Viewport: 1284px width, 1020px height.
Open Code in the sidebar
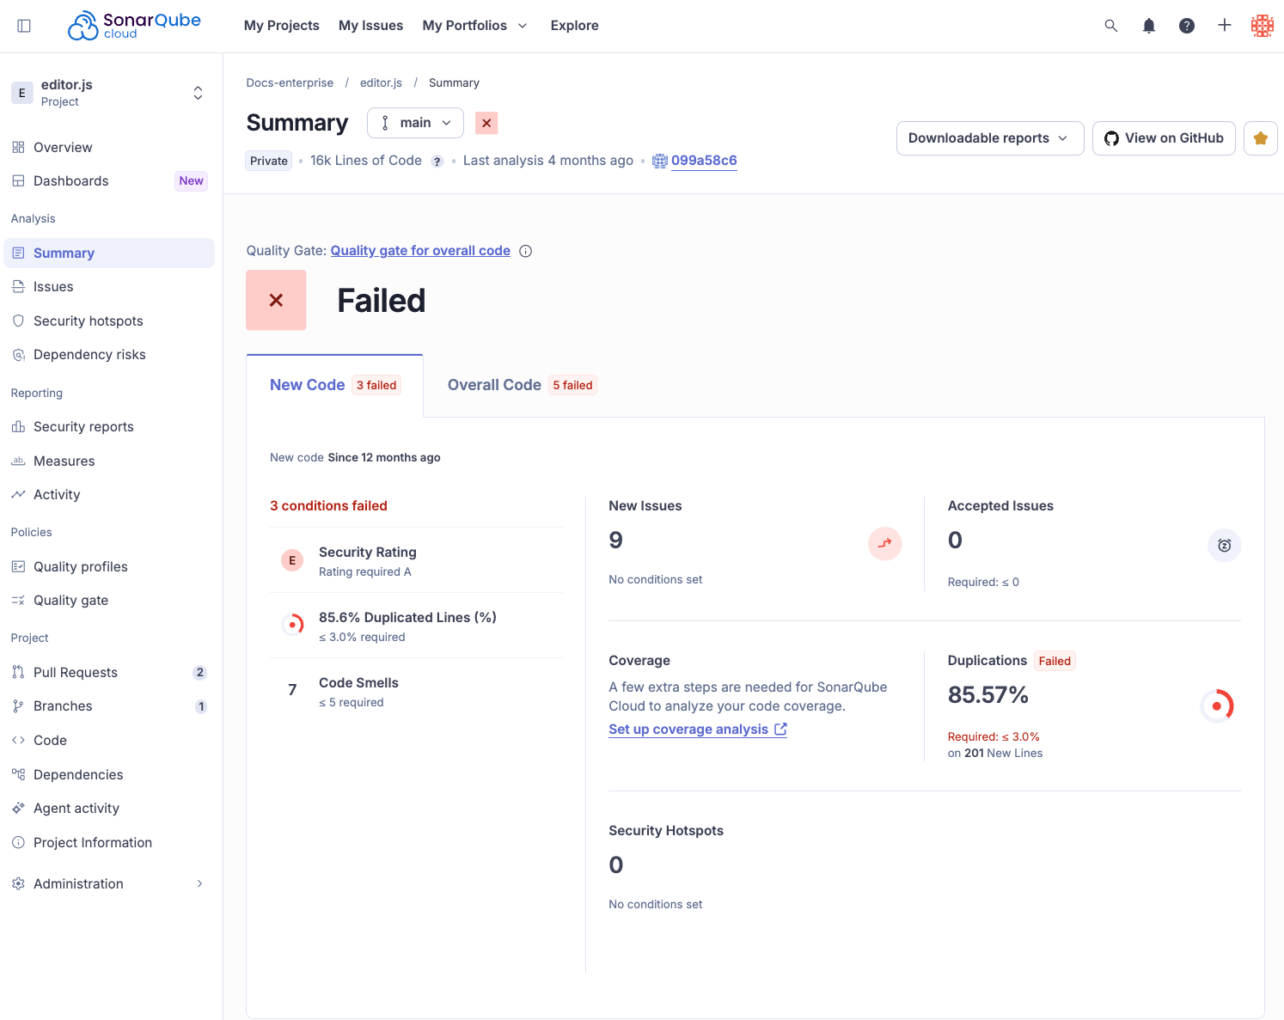coord(109,741)
